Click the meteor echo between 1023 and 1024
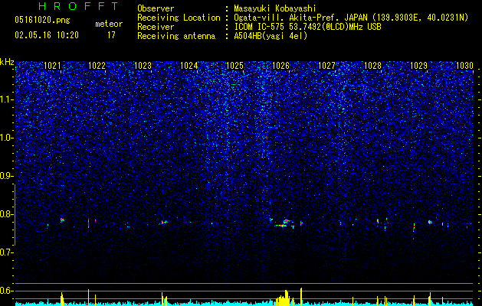482x306 pixels. 164,222
